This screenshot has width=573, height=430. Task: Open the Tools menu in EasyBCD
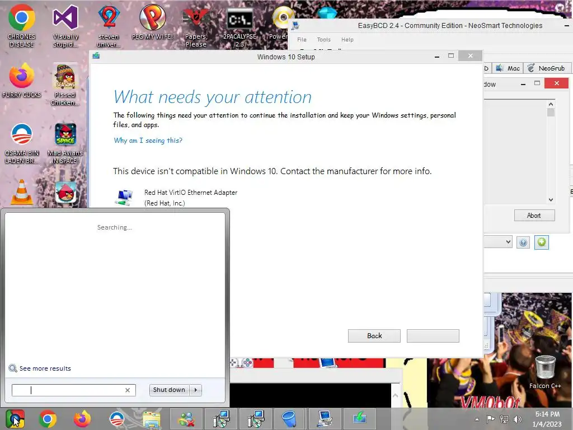(324, 40)
